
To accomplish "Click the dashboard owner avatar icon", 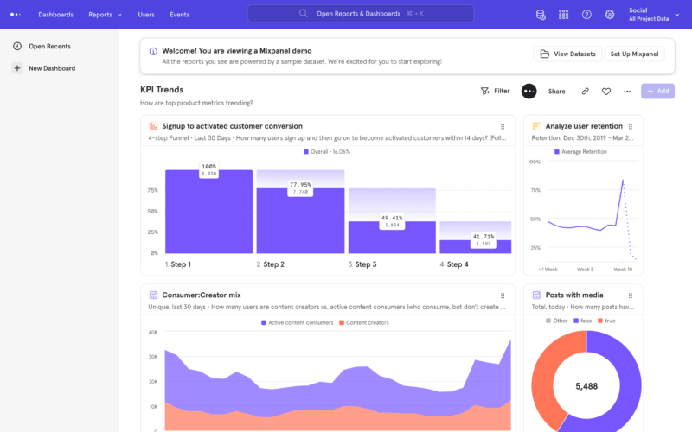I will pos(529,92).
